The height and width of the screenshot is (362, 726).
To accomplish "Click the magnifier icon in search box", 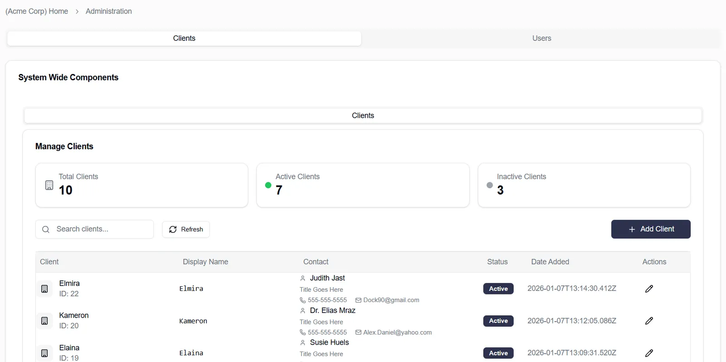I will [46, 230].
